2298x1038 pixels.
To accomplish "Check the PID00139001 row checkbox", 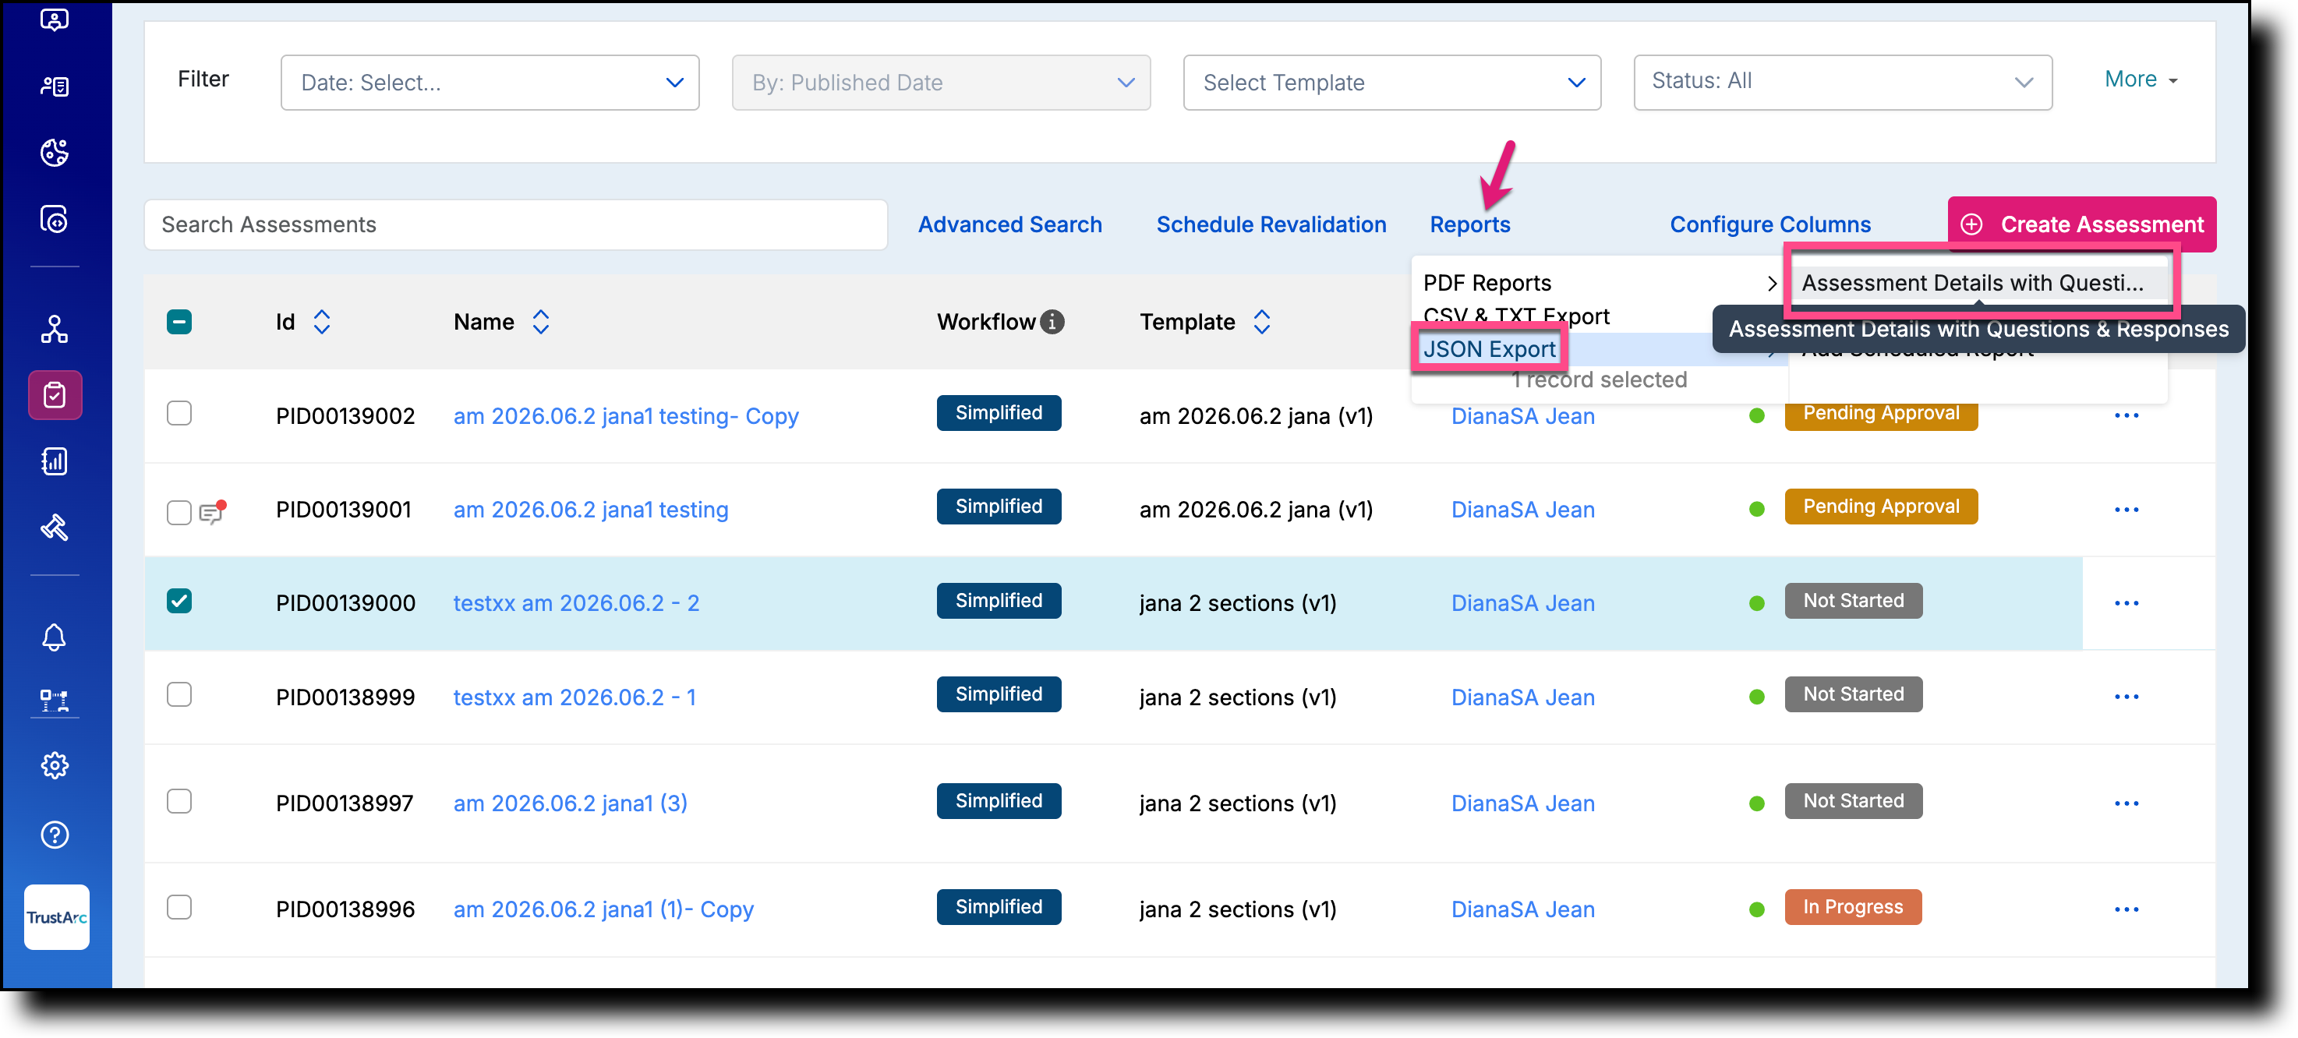I will pos(179,512).
